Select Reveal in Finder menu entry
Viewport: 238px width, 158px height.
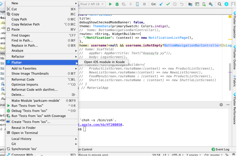tap(24, 128)
